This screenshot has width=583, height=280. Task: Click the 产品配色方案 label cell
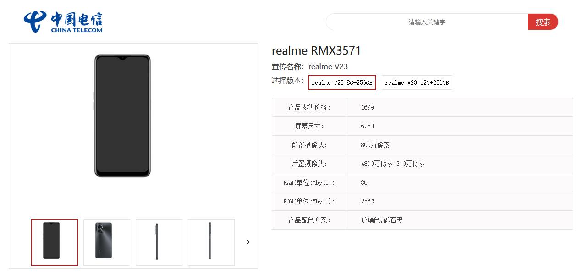click(x=309, y=220)
